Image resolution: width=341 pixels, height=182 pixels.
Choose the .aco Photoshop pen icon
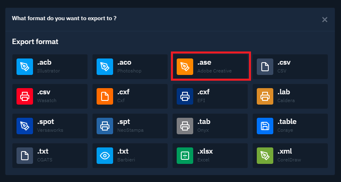pyautogui.click(x=105, y=67)
